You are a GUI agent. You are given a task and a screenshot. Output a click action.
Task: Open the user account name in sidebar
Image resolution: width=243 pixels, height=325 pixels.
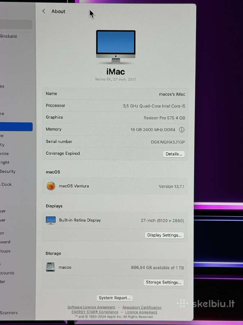tap(9, 36)
